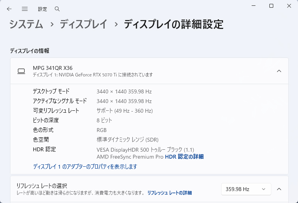Go back with the arrow icon
The image size is (298, 203).
click(9, 9)
